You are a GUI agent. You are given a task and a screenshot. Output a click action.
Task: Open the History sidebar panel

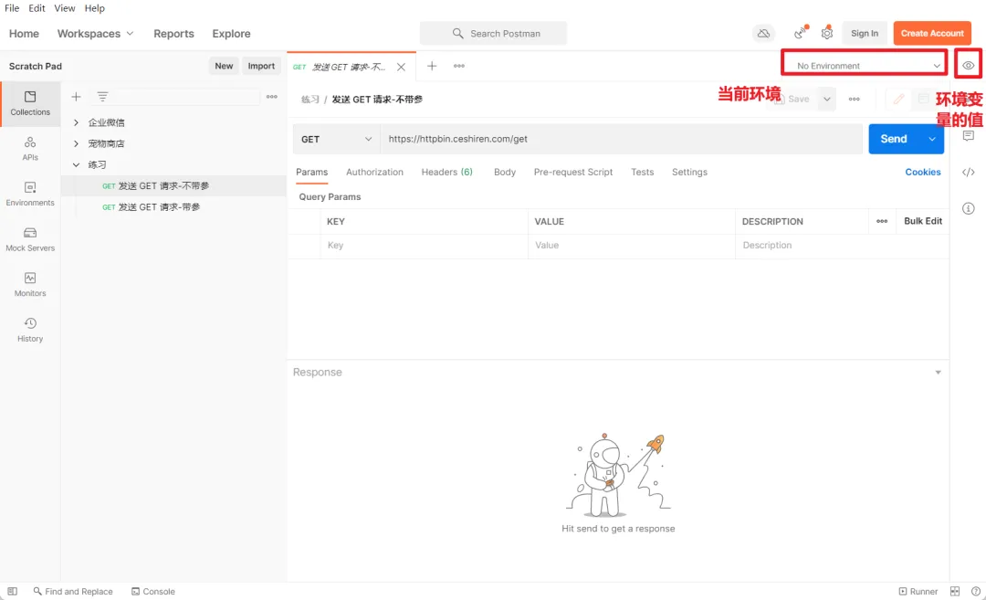pos(30,331)
